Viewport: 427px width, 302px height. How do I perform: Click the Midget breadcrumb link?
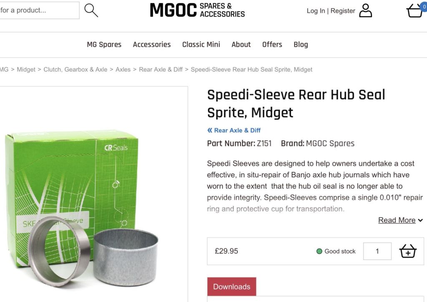tap(26, 70)
